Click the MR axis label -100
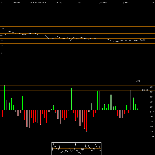 pos(152,137)
